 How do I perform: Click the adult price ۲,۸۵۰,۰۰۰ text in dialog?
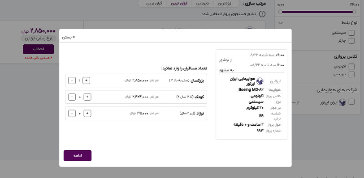(140, 81)
